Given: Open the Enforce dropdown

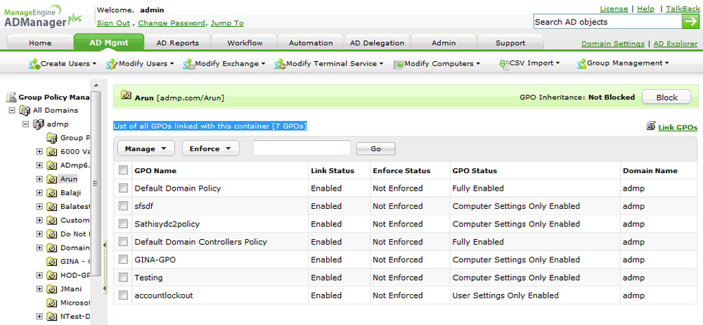Looking at the screenshot, I should pos(210,148).
